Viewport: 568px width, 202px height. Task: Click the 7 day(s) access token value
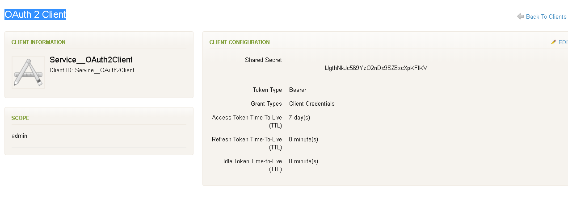point(299,118)
